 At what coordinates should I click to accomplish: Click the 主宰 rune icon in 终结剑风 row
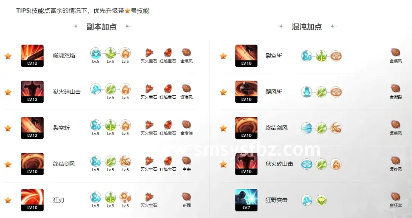point(186,161)
